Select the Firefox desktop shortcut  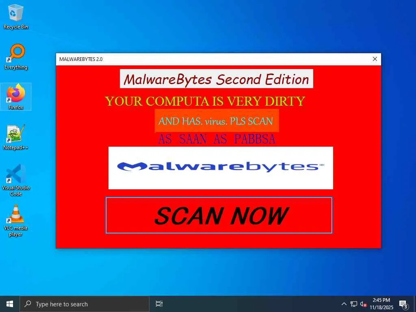(16, 97)
